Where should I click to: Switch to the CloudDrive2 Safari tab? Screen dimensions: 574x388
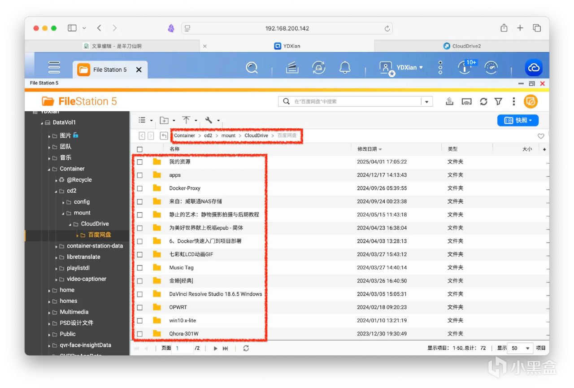pos(462,46)
